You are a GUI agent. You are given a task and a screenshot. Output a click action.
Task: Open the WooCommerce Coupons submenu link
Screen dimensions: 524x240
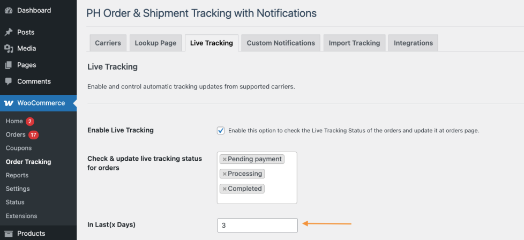pos(19,148)
